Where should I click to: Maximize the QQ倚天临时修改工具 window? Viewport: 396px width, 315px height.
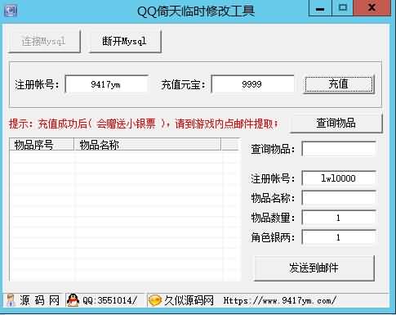(343, 8)
